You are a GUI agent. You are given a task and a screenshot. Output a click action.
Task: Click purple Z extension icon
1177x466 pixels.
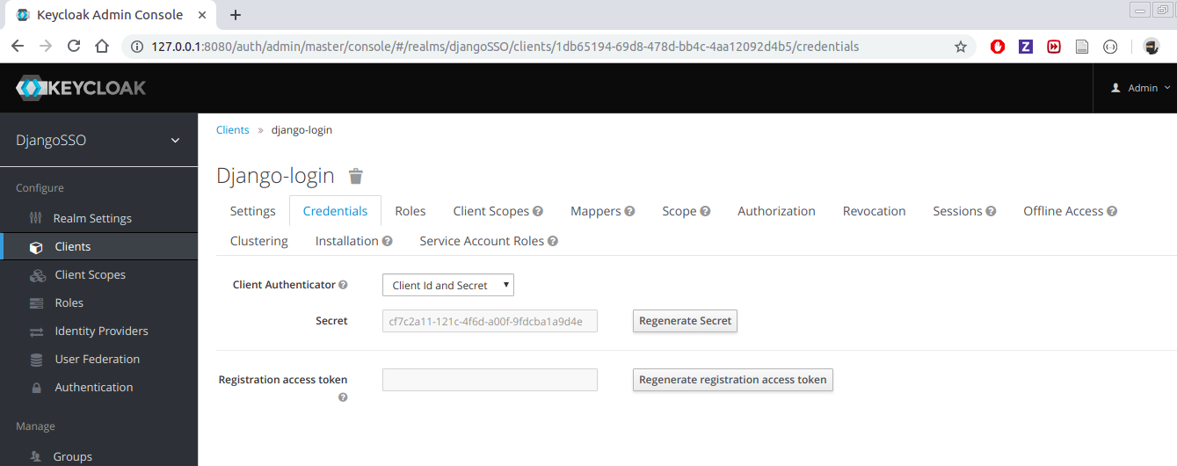[1026, 47]
